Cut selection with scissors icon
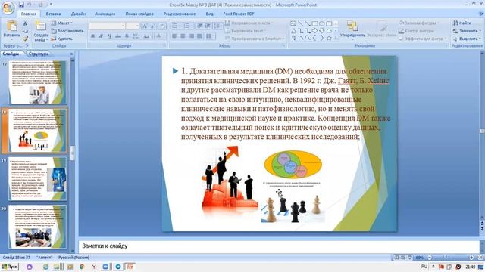The width and height of the screenshot is (485, 272). click(25, 23)
